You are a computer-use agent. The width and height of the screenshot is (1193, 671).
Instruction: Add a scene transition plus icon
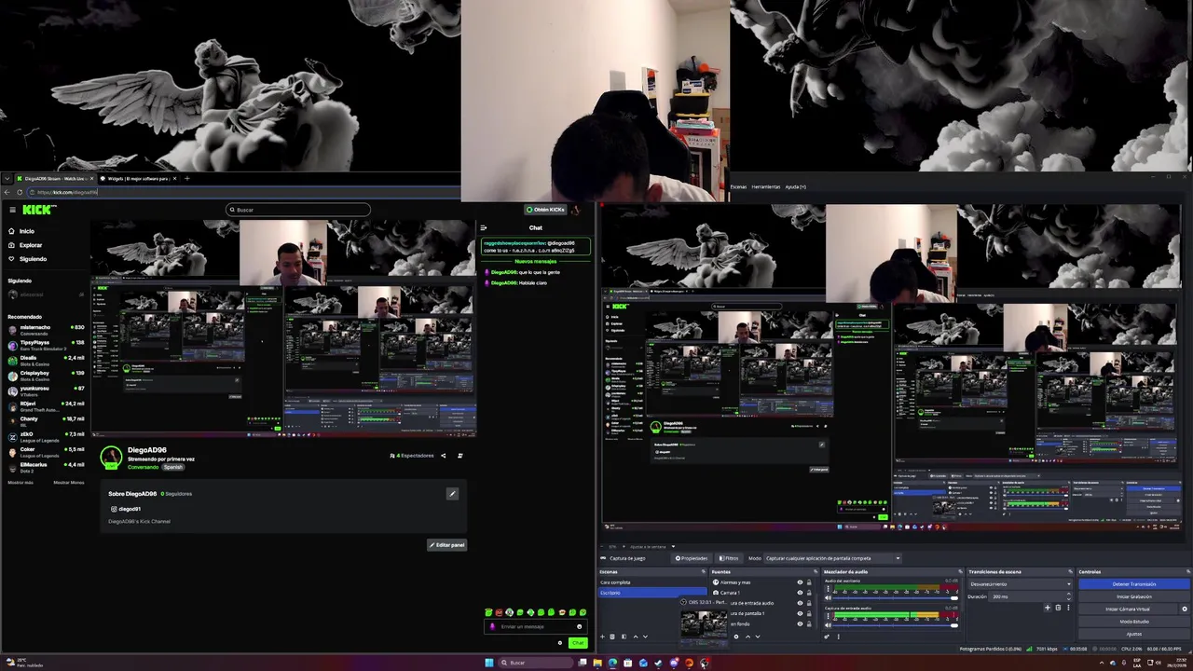tap(1047, 608)
